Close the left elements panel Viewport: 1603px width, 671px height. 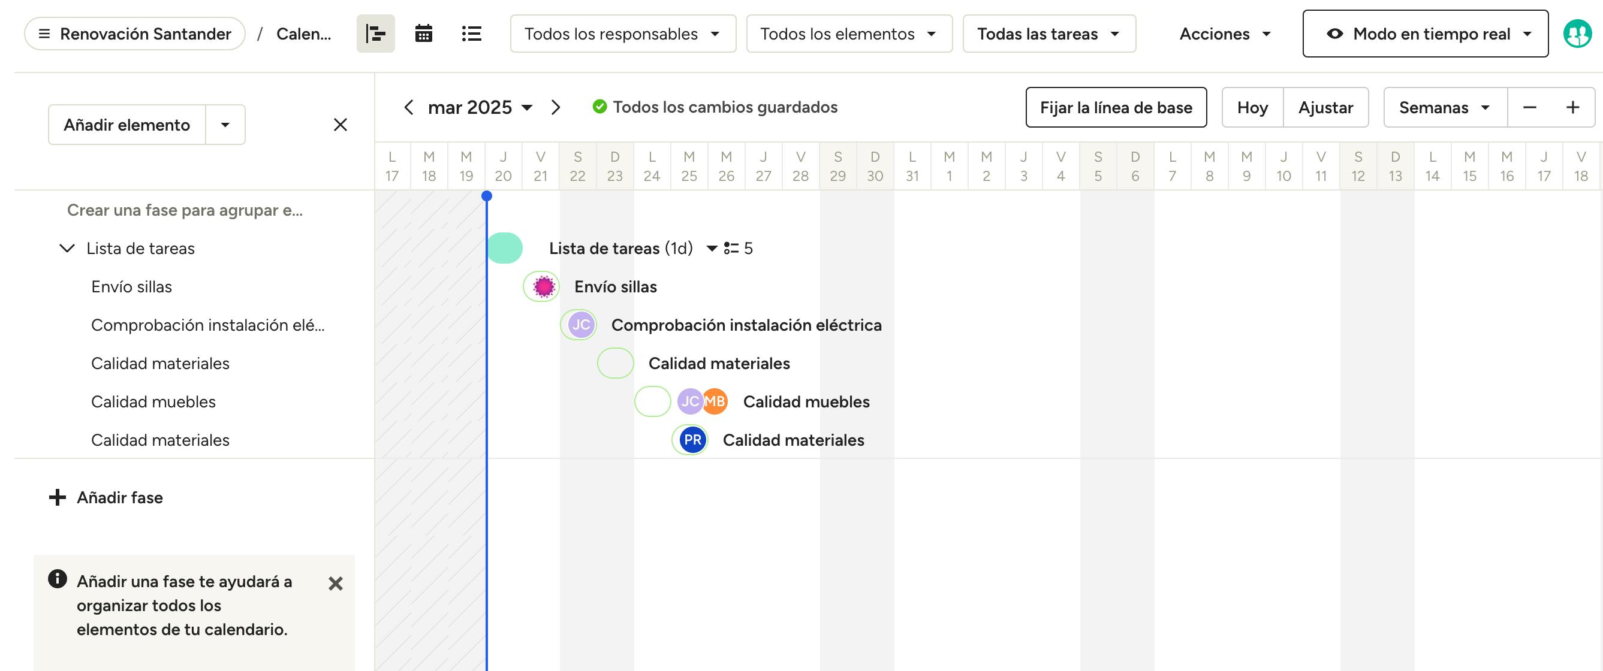click(340, 125)
